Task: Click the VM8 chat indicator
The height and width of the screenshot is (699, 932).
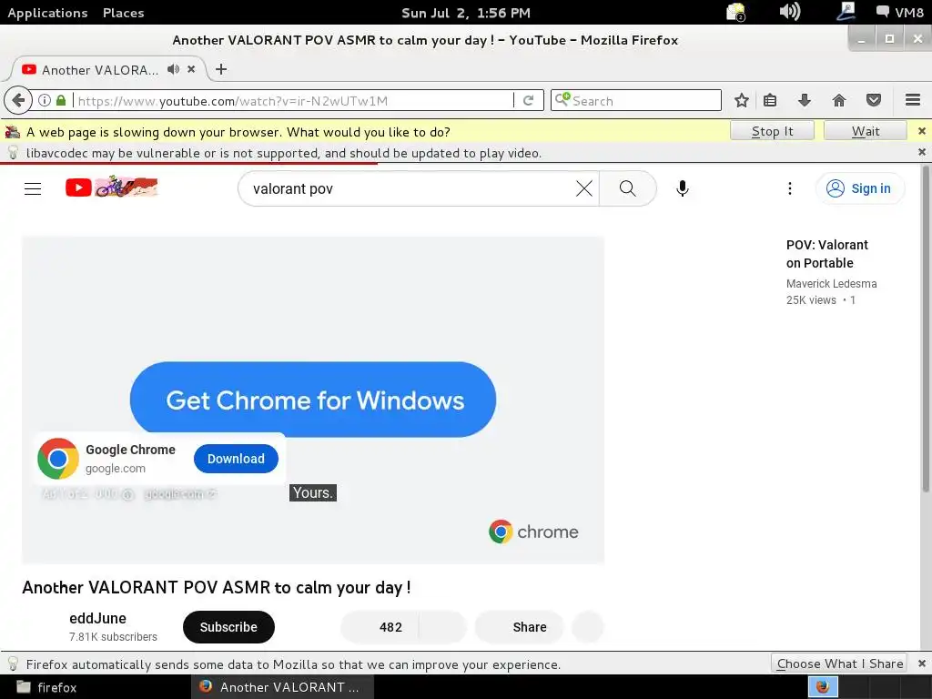Action: pos(899,12)
